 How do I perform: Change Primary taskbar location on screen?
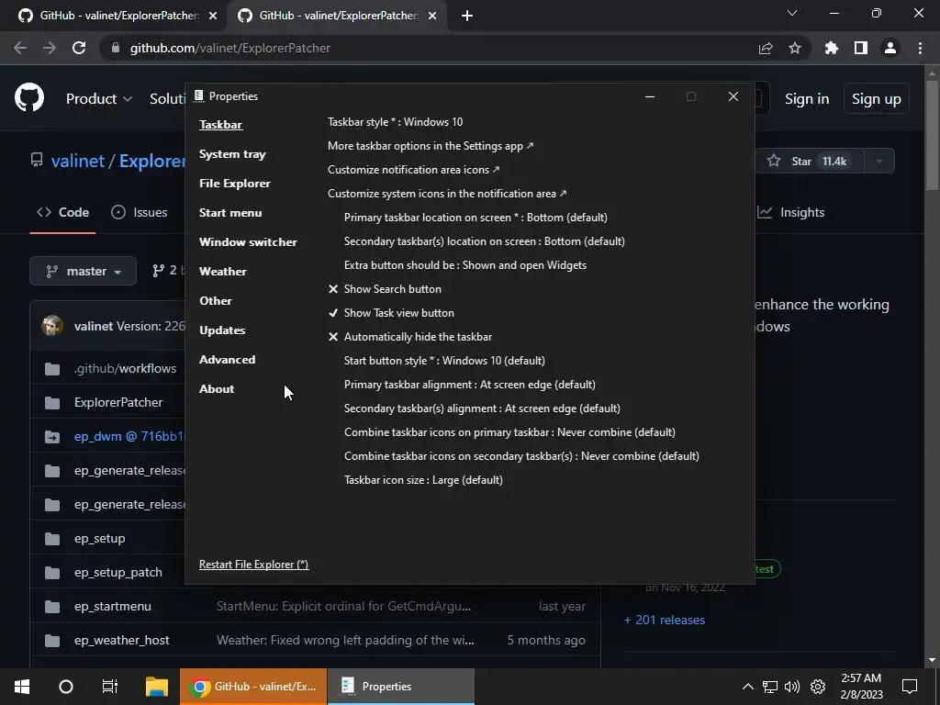476,218
